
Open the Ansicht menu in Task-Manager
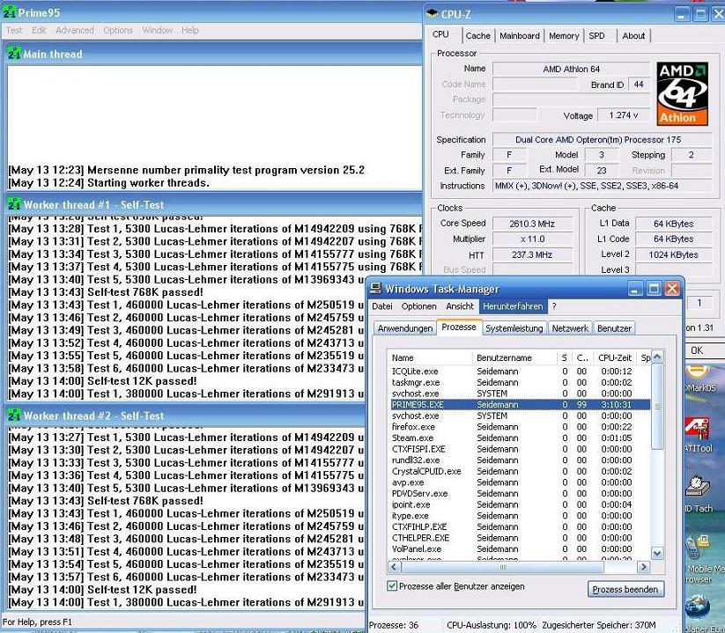coord(460,306)
